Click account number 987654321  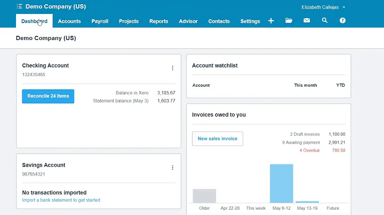point(34,174)
